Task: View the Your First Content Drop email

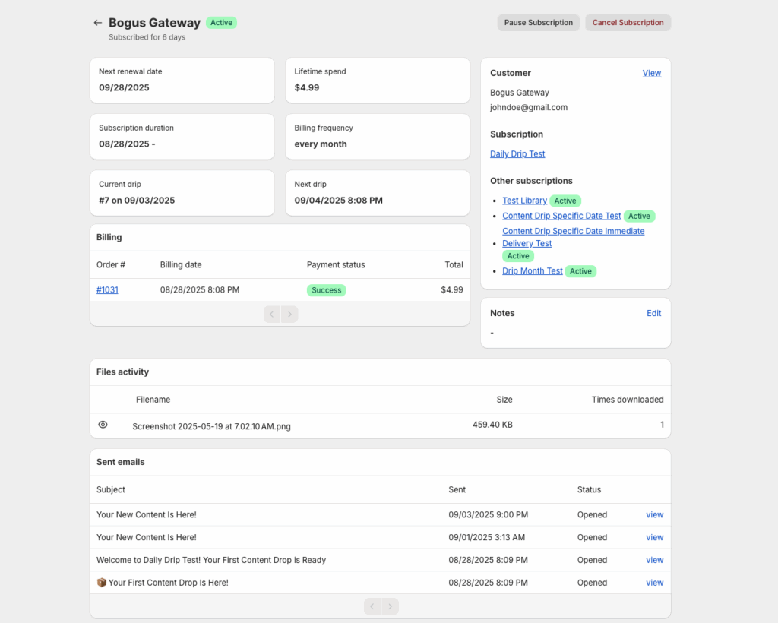Action: tap(654, 583)
